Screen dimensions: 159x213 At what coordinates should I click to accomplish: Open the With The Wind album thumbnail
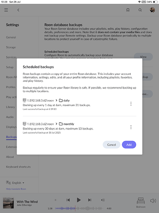[x=8, y=203]
